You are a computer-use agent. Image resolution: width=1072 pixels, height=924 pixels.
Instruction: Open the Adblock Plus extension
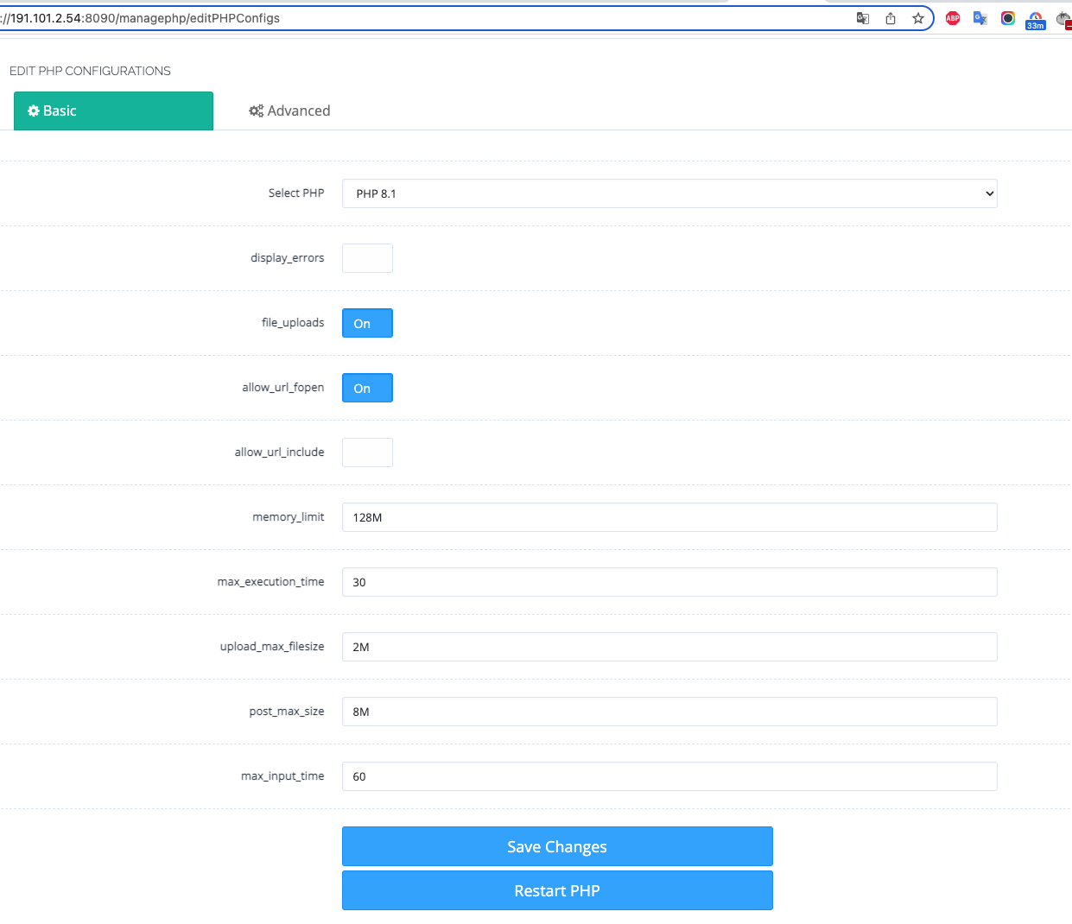pyautogui.click(x=953, y=18)
